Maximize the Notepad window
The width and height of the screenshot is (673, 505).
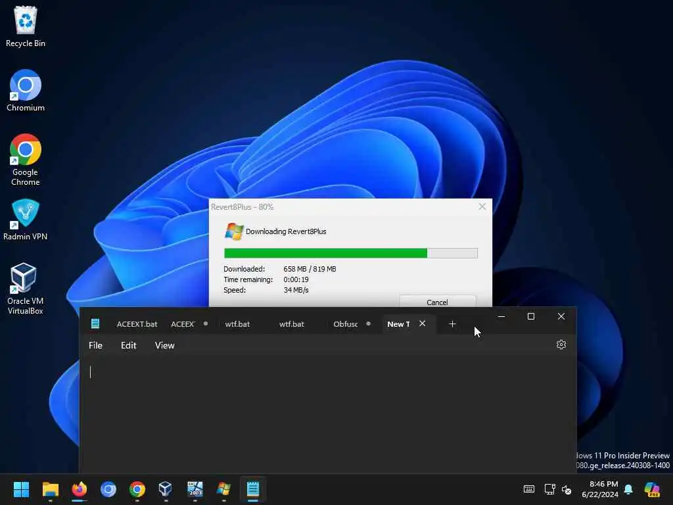pyautogui.click(x=531, y=316)
